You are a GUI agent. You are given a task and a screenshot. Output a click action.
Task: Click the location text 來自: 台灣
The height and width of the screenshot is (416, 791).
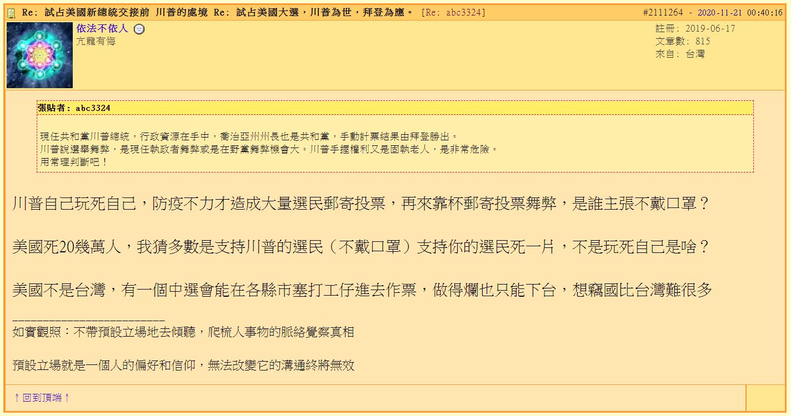(680, 54)
